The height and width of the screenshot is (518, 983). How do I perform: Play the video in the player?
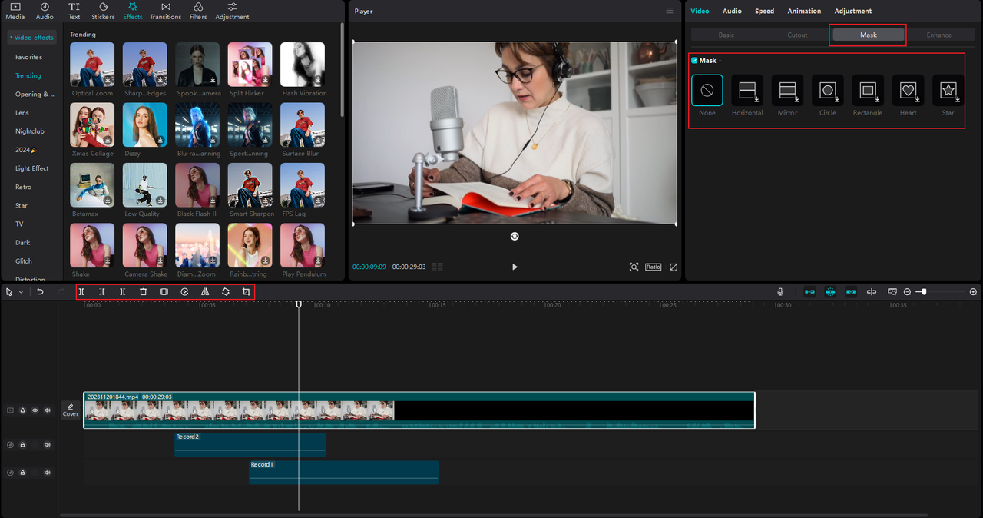point(515,267)
